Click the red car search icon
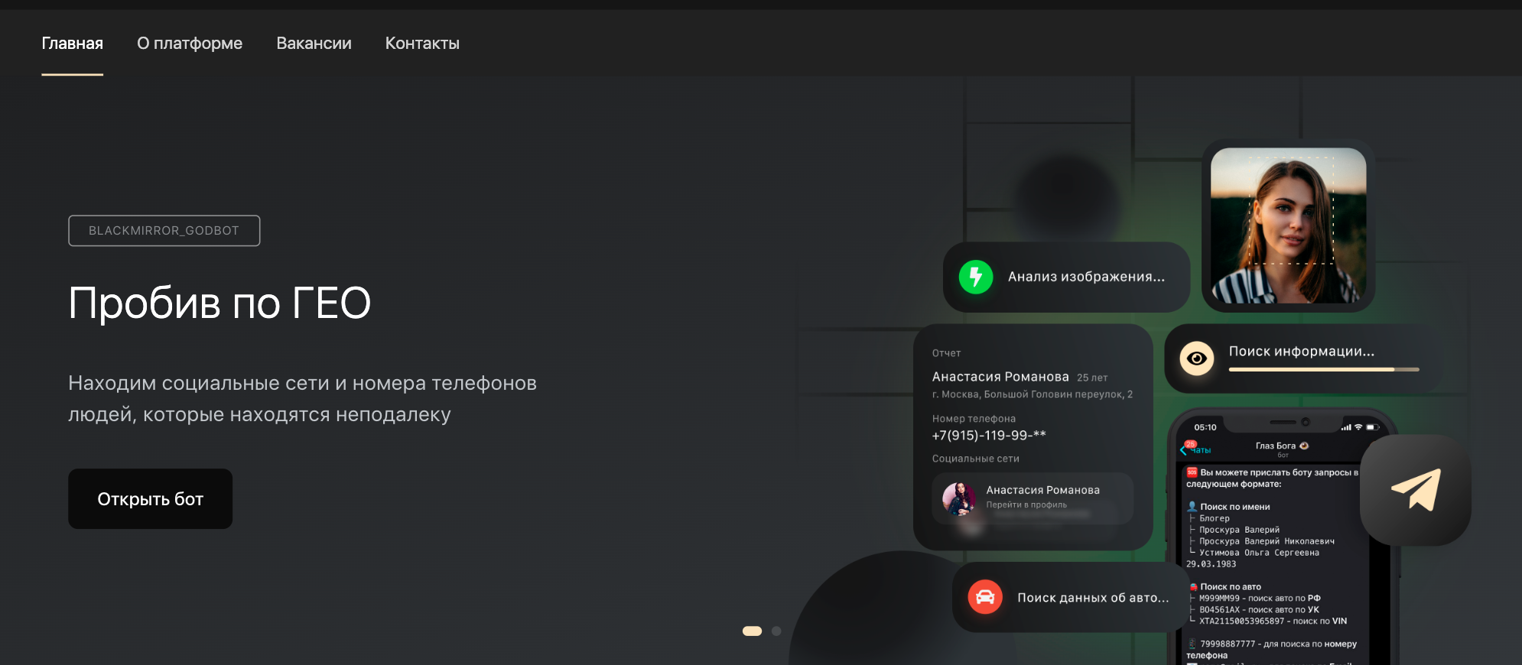 click(x=985, y=597)
